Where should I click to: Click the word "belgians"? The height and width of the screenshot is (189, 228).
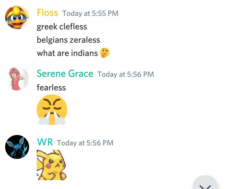click(x=50, y=40)
